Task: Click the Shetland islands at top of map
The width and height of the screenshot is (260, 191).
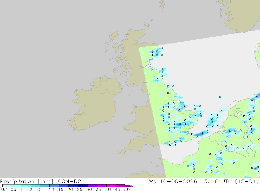Action: (162, 5)
